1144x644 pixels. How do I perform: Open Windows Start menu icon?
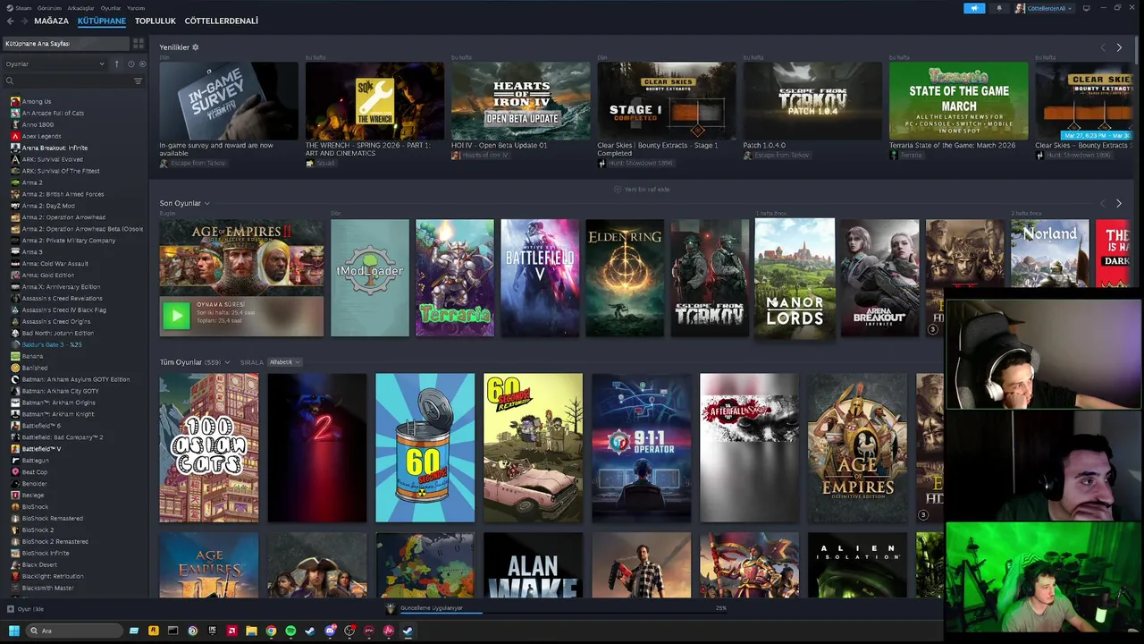click(x=14, y=631)
